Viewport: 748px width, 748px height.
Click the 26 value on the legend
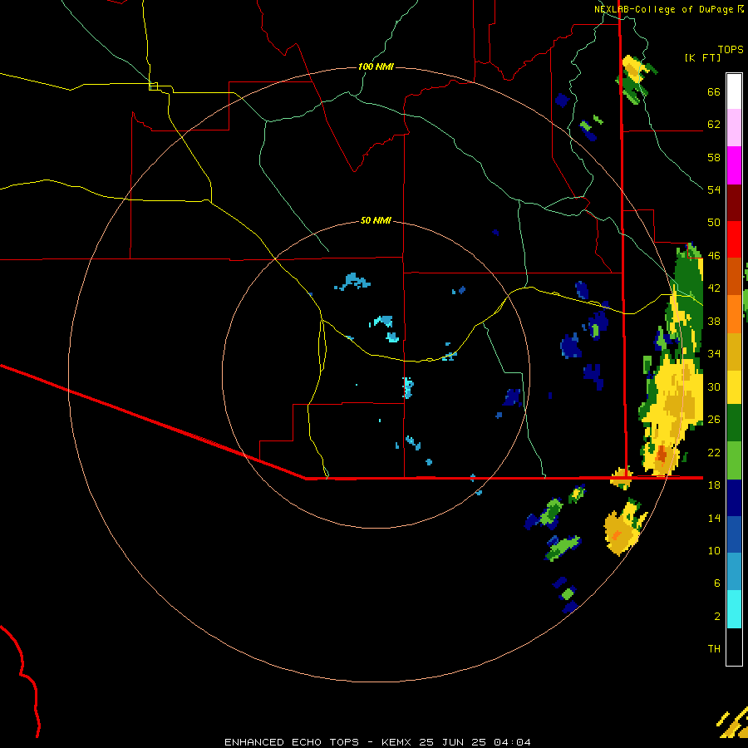(x=714, y=420)
